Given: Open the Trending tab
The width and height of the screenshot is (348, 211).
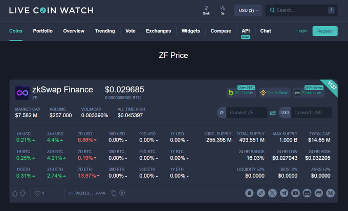Looking at the screenshot, I should coord(105,31).
